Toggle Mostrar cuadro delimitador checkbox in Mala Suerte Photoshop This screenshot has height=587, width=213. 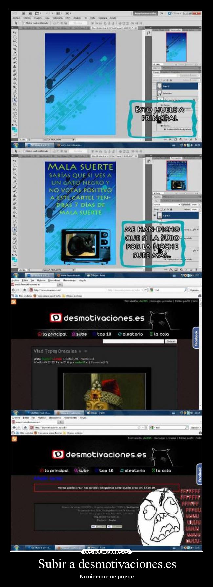pyautogui.click(x=24, y=151)
